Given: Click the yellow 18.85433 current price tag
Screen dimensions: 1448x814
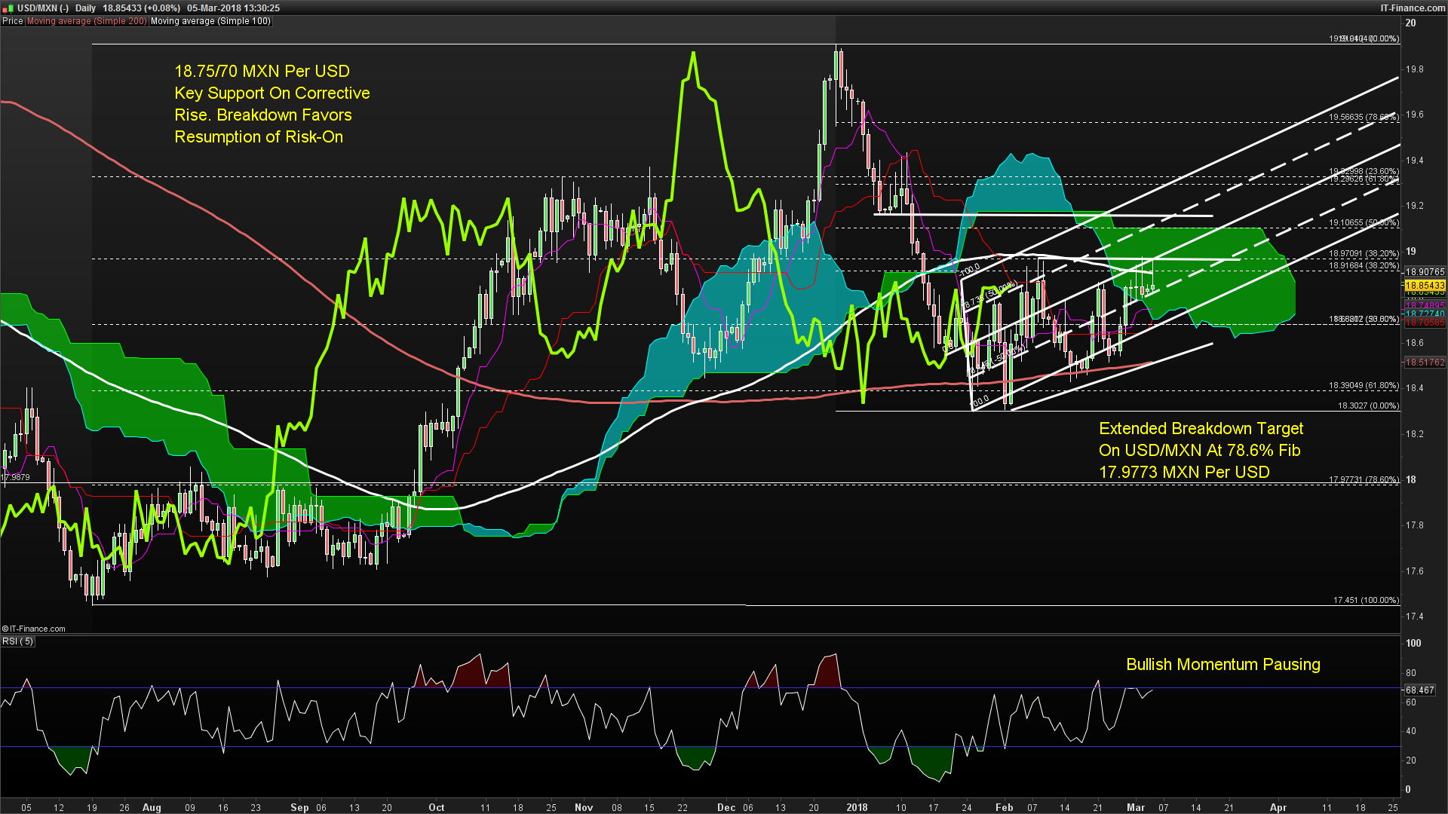Looking at the screenshot, I should point(1424,286).
